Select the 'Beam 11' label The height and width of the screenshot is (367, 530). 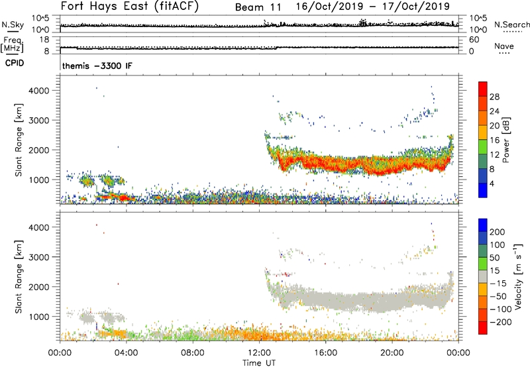pyautogui.click(x=258, y=7)
